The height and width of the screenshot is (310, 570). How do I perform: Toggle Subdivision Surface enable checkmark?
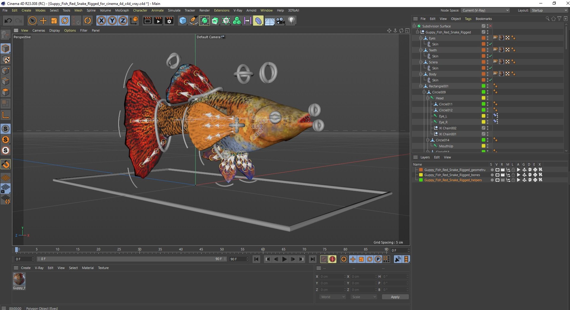(x=490, y=26)
